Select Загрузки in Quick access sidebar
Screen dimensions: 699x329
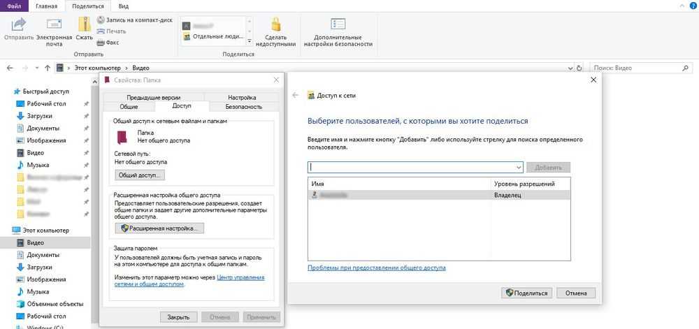pos(38,116)
